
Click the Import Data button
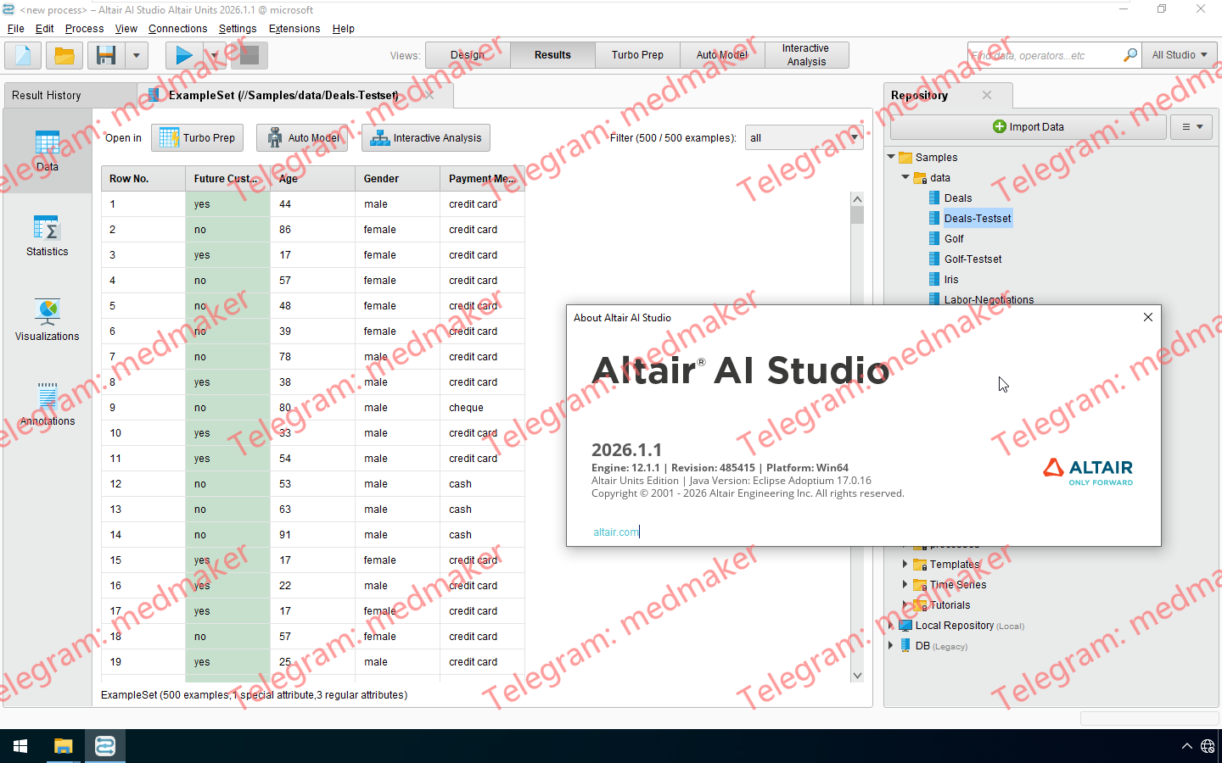click(x=1029, y=127)
